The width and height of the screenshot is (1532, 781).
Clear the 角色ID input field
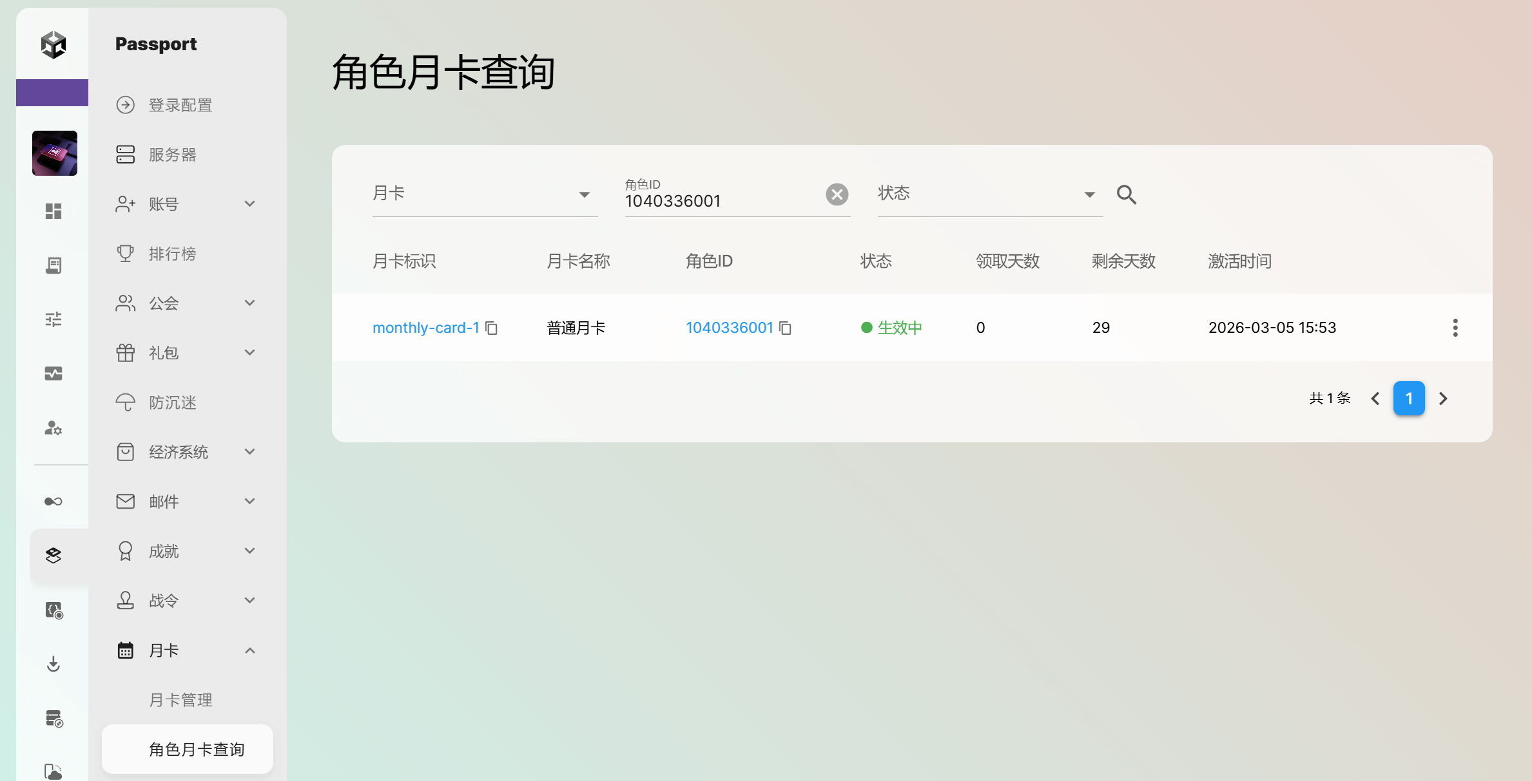[837, 194]
